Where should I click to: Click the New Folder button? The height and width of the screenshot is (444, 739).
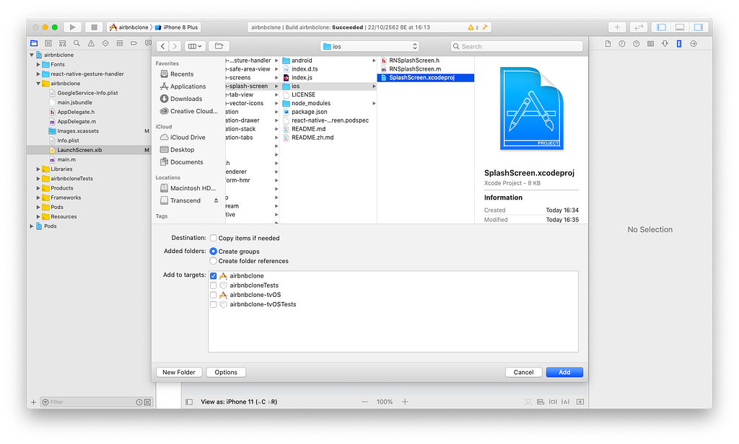pyautogui.click(x=179, y=373)
